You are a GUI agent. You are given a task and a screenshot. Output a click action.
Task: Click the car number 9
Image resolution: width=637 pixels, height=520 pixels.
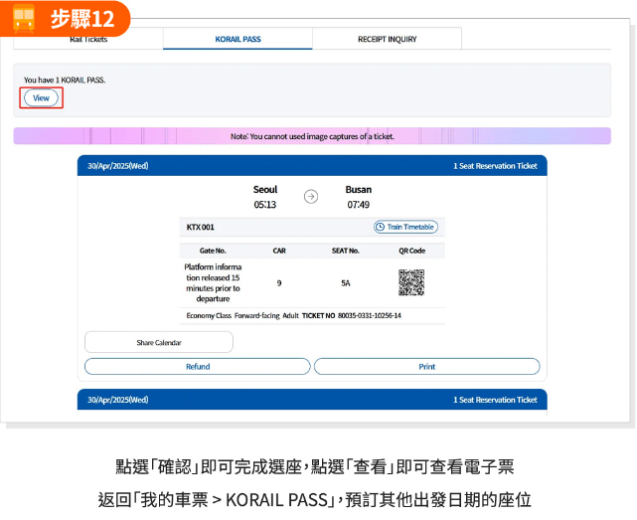(x=279, y=283)
